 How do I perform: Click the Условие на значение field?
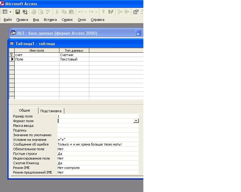click(98, 140)
